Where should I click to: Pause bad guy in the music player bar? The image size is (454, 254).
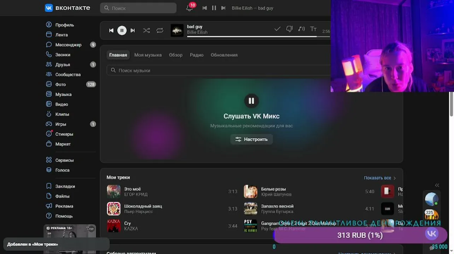click(x=122, y=30)
